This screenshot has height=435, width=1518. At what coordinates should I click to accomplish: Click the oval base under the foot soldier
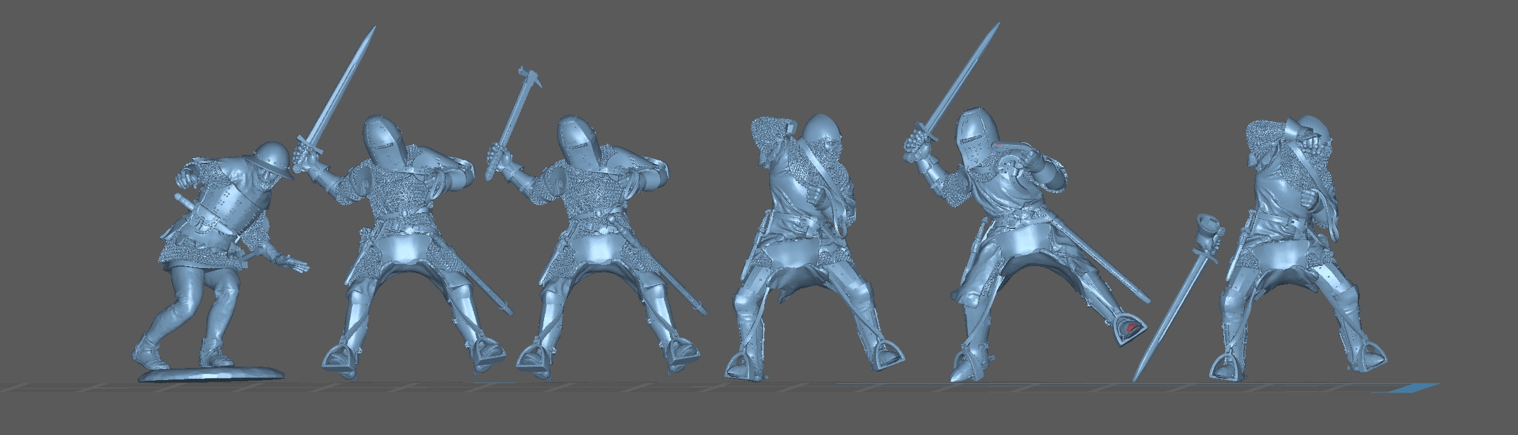click(x=211, y=373)
